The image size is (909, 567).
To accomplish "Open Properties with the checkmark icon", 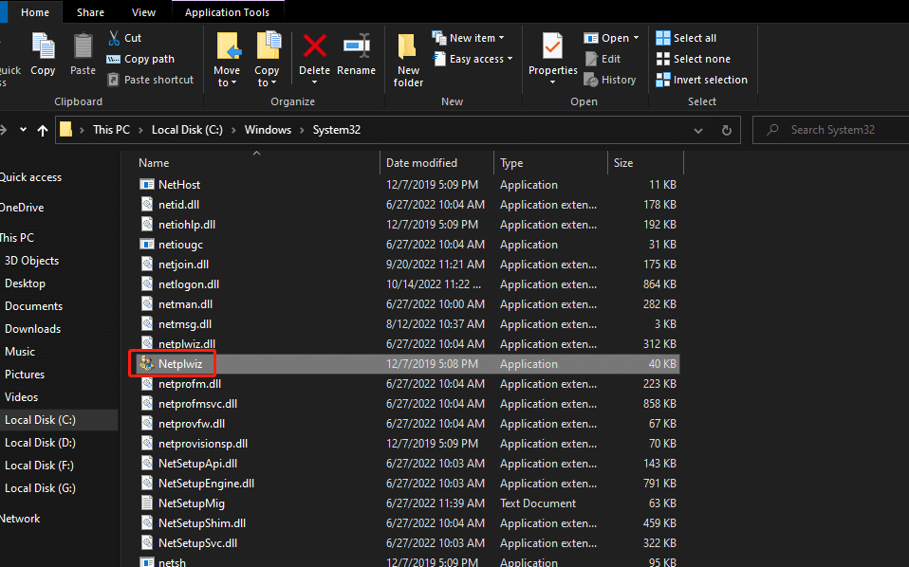I will (x=552, y=46).
